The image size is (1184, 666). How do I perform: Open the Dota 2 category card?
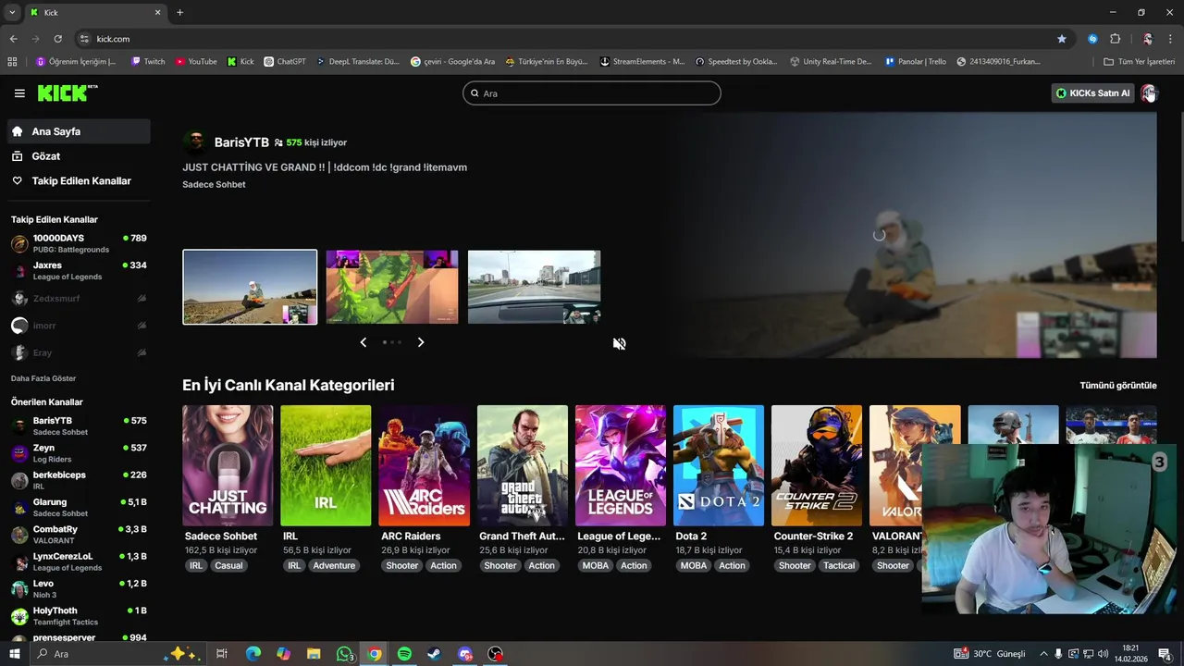719,465
